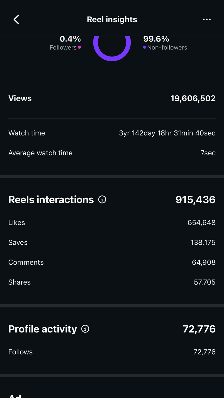Select the Views label
The image size is (224, 398).
20,98
